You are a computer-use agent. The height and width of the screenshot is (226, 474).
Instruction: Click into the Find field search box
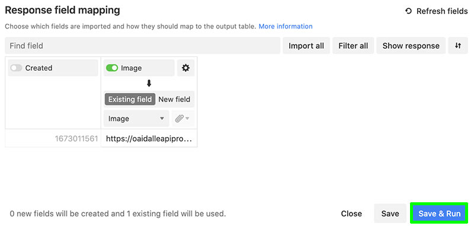142,46
